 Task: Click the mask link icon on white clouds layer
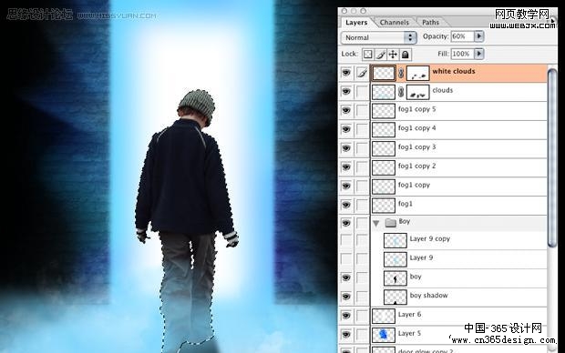coord(401,73)
